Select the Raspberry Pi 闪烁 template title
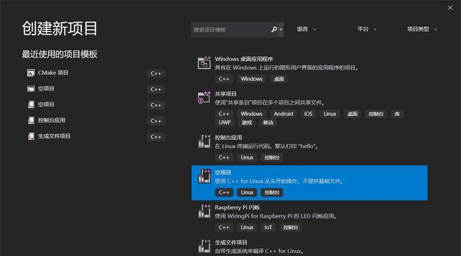Image resolution: width=461 pixels, height=256 pixels. point(237,207)
